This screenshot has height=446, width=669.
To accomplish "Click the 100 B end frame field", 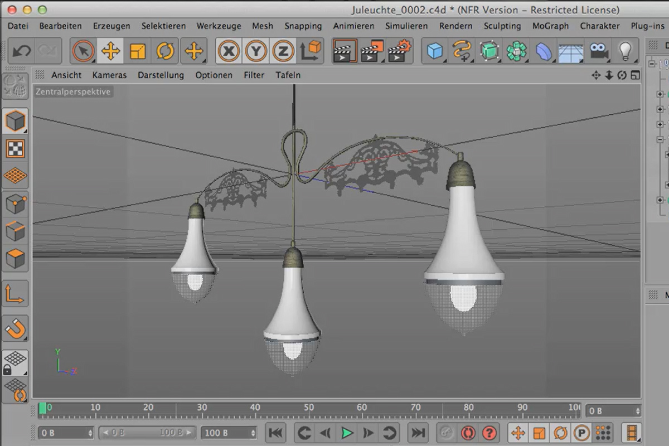I will point(229,432).
